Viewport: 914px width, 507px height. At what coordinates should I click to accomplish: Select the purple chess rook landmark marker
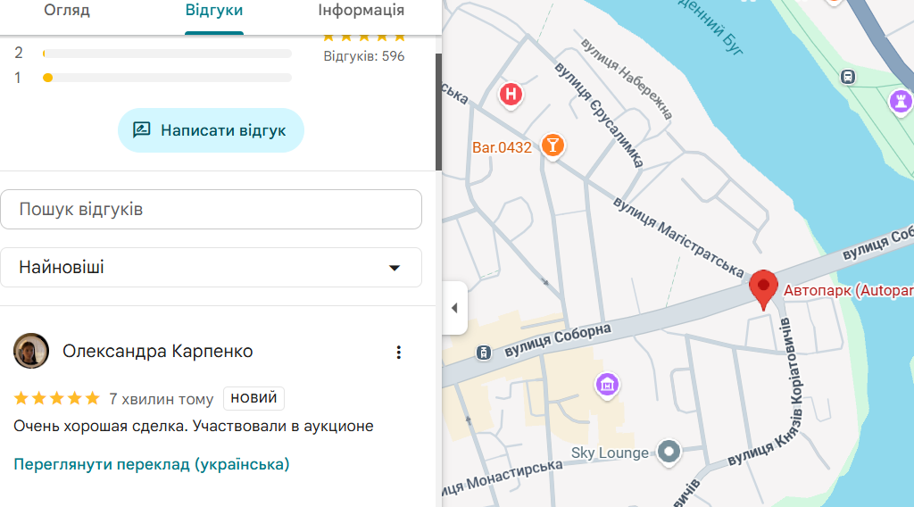coord(901,102)
